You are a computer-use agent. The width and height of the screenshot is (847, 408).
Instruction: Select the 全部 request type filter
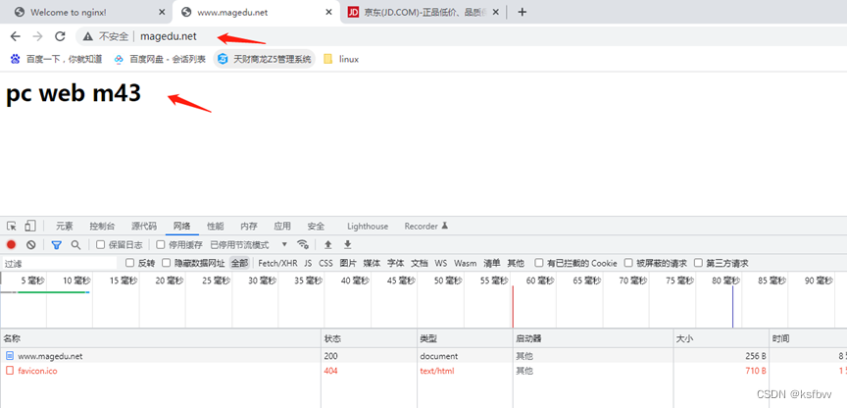tap(239, 263)
